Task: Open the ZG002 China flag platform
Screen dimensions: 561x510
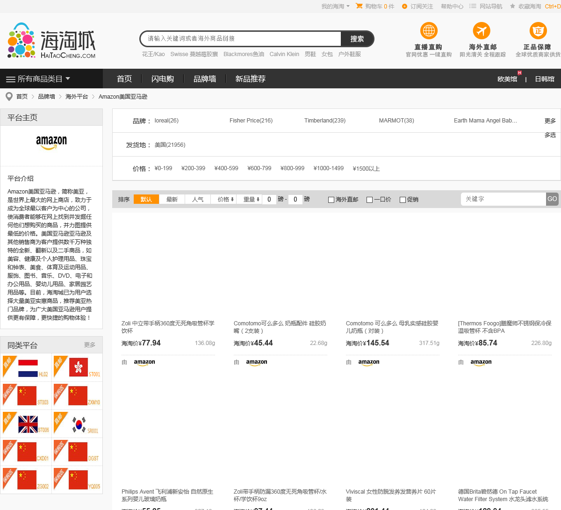Action: (26, 480)
